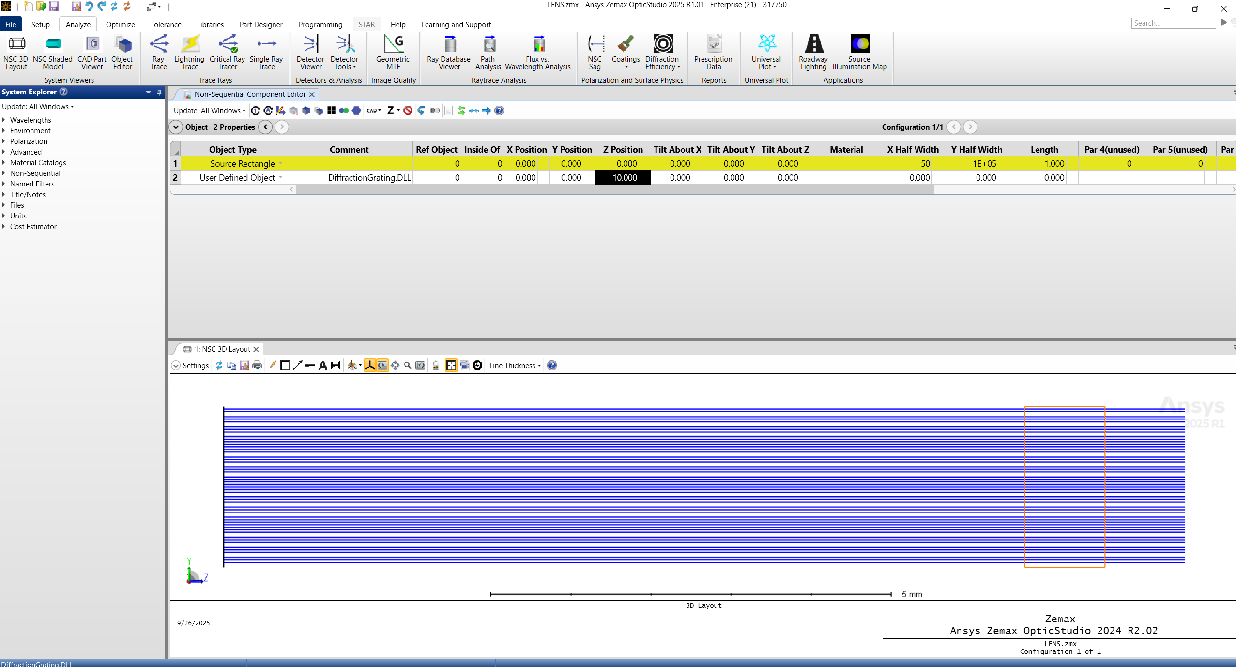The width and height of the screenshot is (1236, 667).
Task: Toggle the switch in component editor toolbar
Action: [435, 110]
